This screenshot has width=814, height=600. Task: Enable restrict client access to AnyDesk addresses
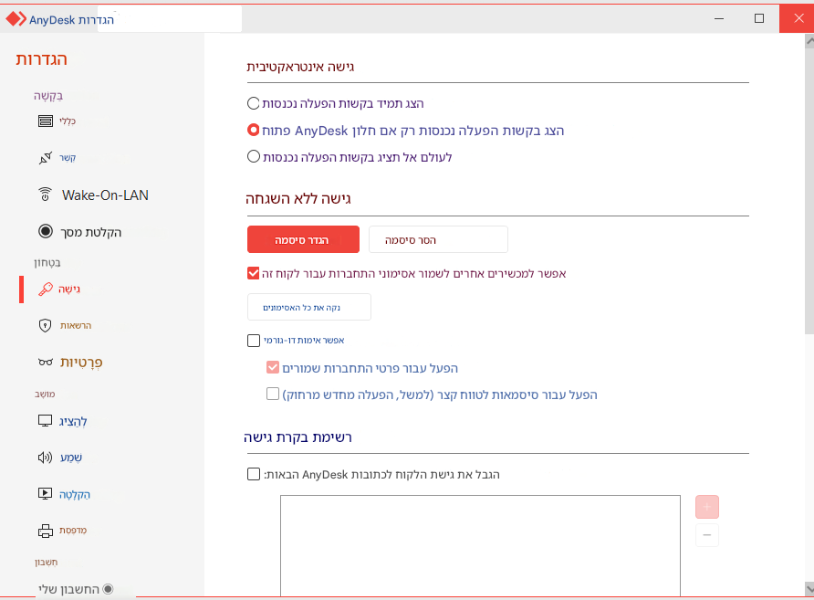pos(254,474)
